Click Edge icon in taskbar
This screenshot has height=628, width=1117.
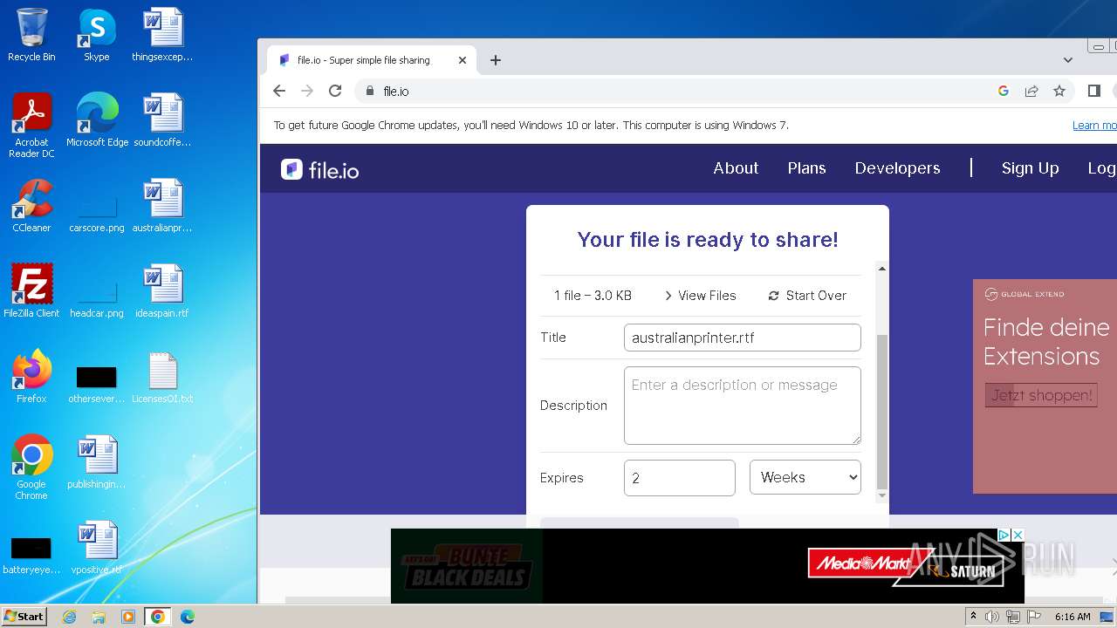point(188,617)
